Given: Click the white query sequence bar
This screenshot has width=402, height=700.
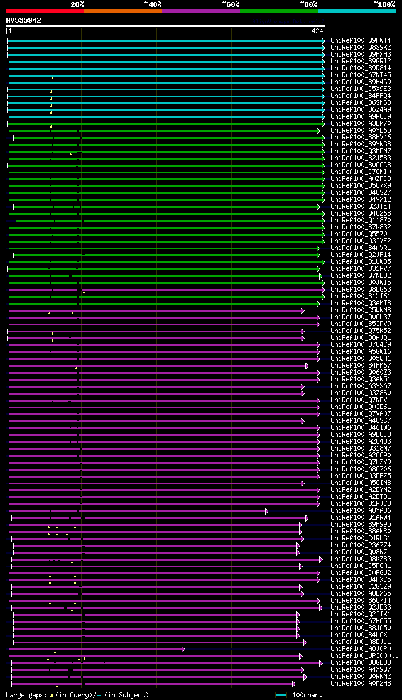Looking at the screenshot, I should [x=166, y=26].
